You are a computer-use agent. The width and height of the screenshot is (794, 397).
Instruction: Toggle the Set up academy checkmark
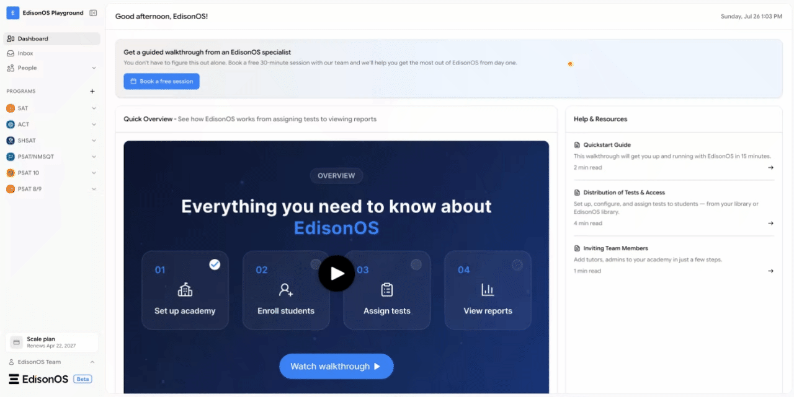point(215,264)
